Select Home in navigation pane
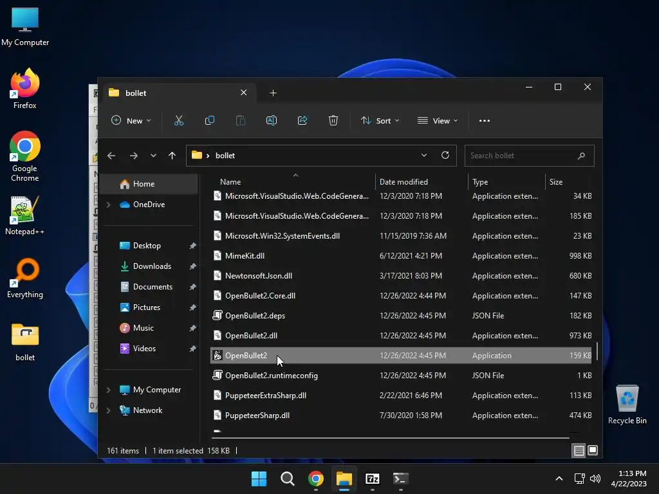This screenshot has height=494, width=659. pyautogui.click(x=149, y=184)
